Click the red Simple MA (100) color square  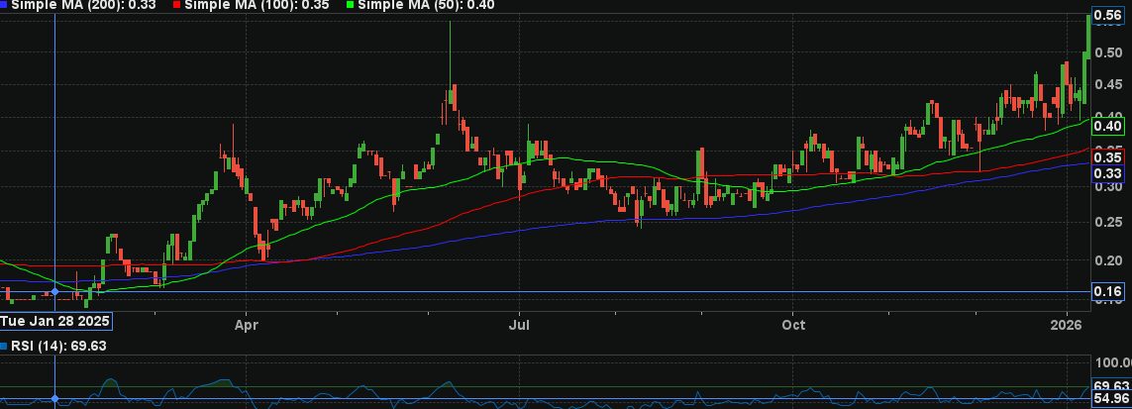click(x=177, y=4)
